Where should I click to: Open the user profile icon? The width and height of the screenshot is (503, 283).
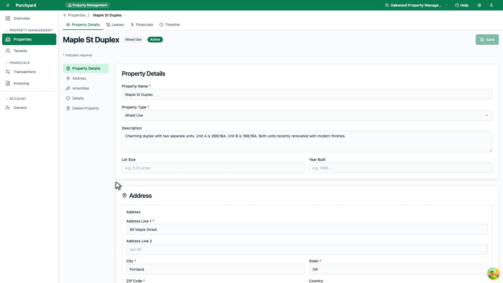click(x=491, y=5)
